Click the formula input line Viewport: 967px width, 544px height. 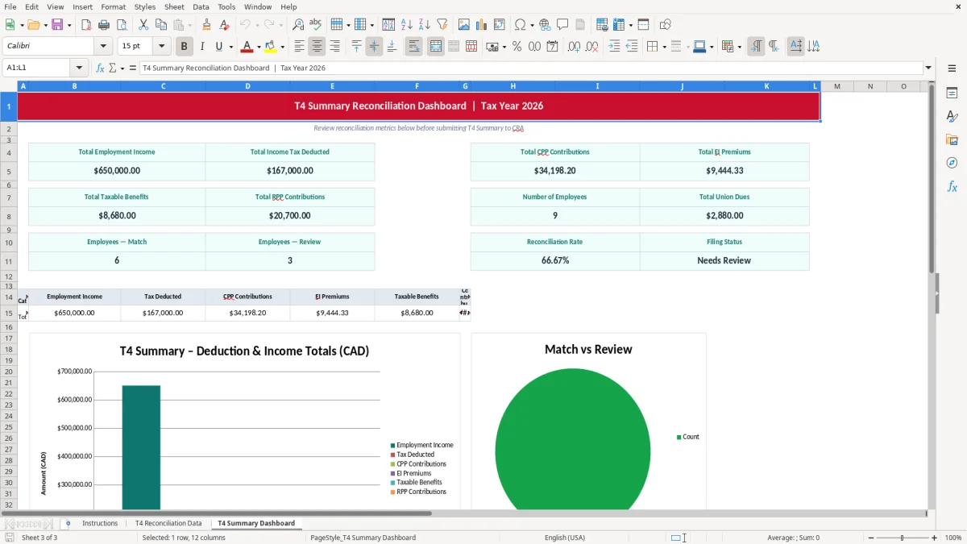coord(530,68)
